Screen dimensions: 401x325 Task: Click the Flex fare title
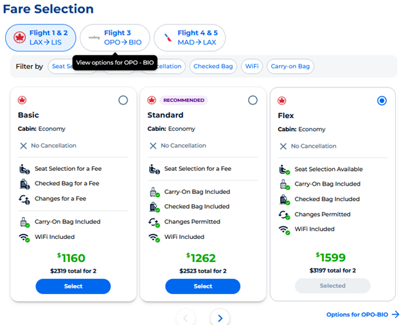[286, 116]
